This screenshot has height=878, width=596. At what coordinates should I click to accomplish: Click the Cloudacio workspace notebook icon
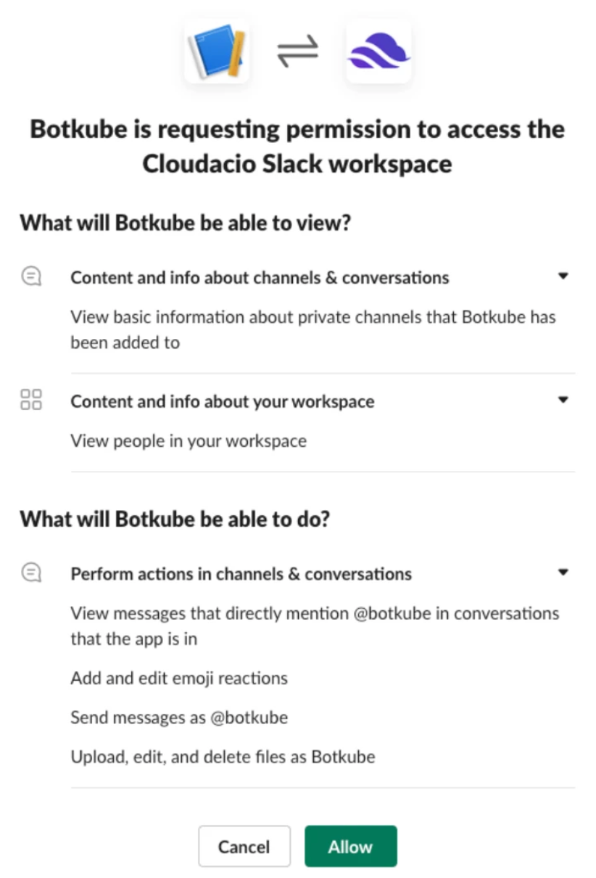(217, 51)
